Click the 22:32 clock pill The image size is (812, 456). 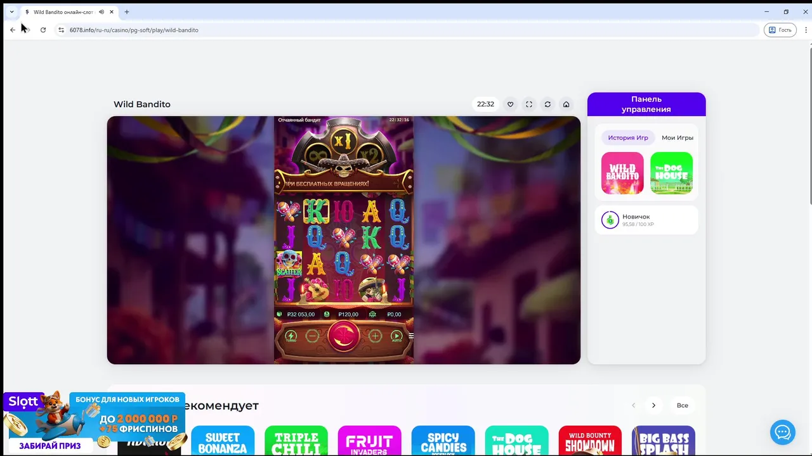point(485,104)
